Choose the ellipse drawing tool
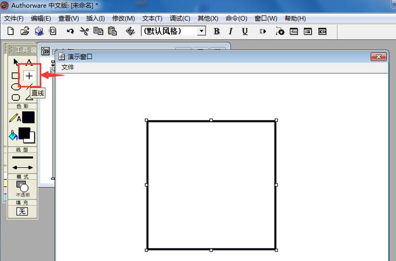This screenshot has width=396, height=261. [x=16, y=87]
